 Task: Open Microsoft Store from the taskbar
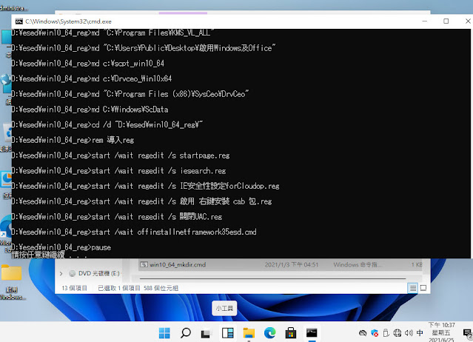click(291, 333)
